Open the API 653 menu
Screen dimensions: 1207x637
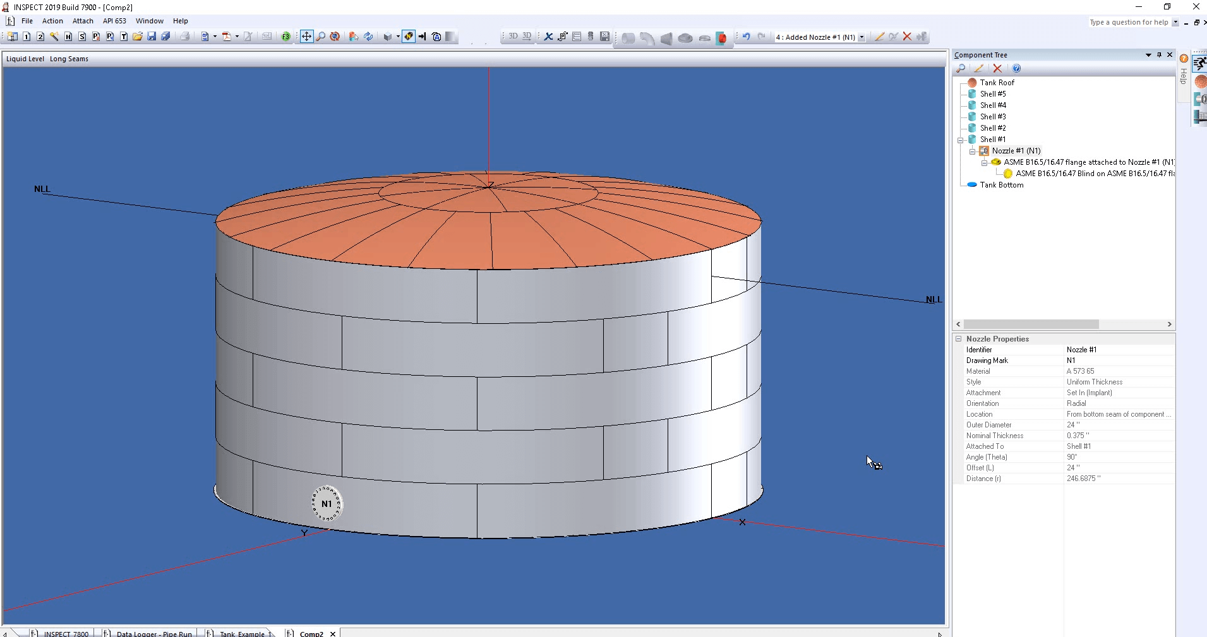tap(114, 21)
